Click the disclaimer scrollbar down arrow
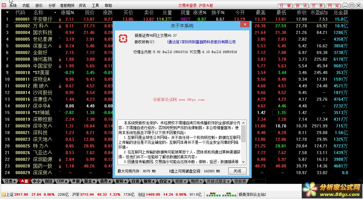 coord(243,162)
